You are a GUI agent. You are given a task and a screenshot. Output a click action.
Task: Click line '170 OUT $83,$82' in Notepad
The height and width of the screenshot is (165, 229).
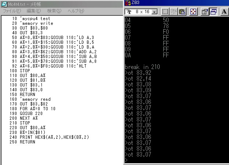29,104
